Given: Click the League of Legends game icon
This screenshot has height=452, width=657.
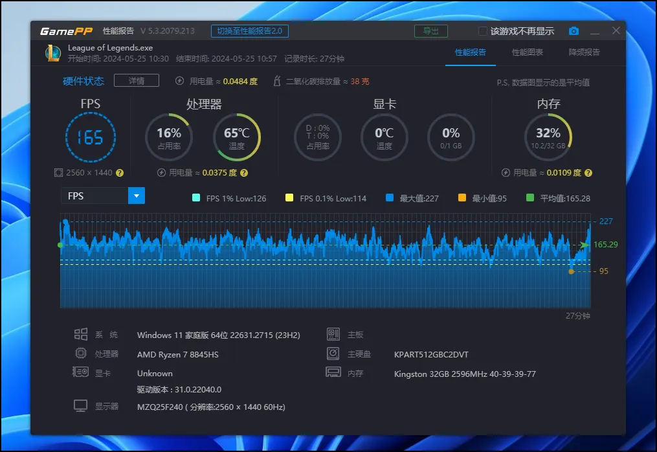Looking at the screenshot, I should coord(53,53).
